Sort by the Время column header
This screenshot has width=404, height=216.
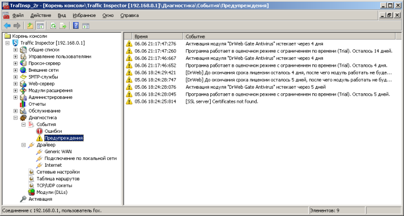[158, 37]
